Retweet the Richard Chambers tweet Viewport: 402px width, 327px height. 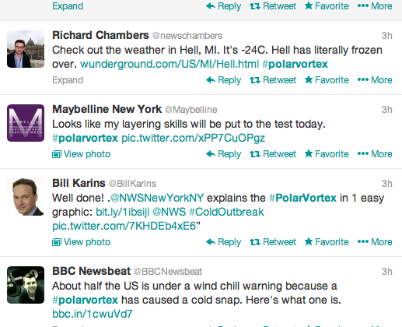(x=273, y=80)
